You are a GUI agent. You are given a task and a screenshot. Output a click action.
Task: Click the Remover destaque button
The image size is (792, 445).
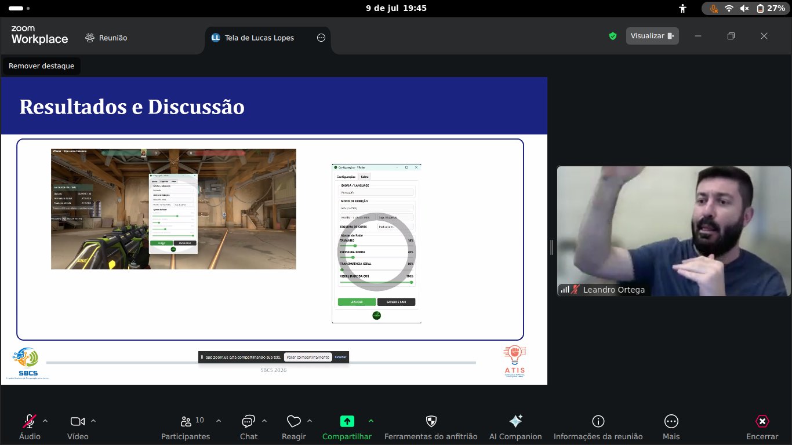[x=42, y=66]
